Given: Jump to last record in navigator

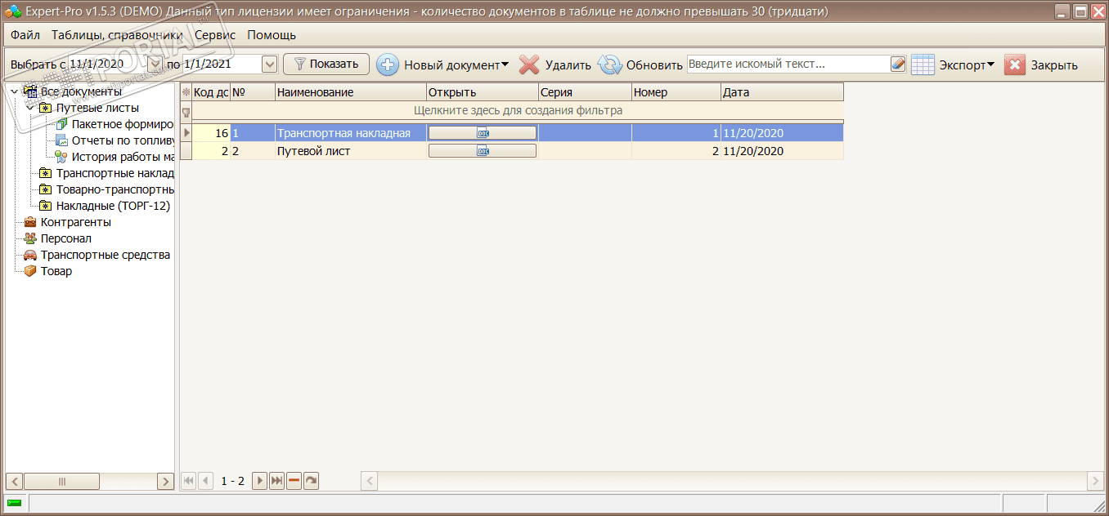Looking at the screenshot, I should (x=277, y=481).
